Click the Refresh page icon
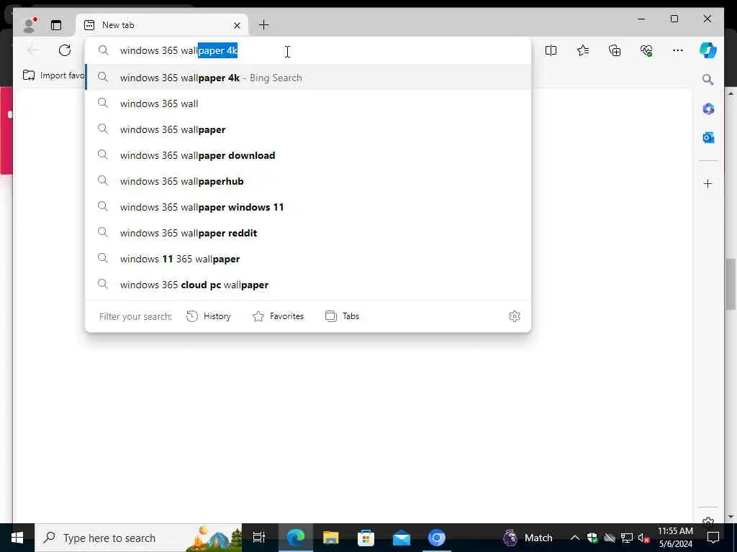The image size is (737, 552). [x=65, y=50]
